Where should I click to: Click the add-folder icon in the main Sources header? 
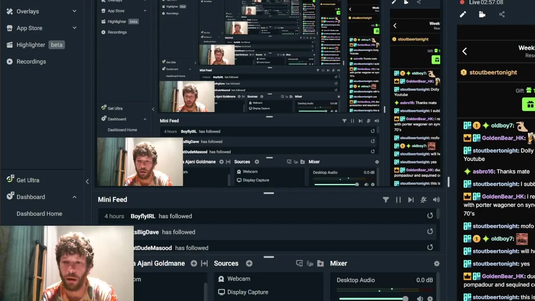(x=320, y=263)
